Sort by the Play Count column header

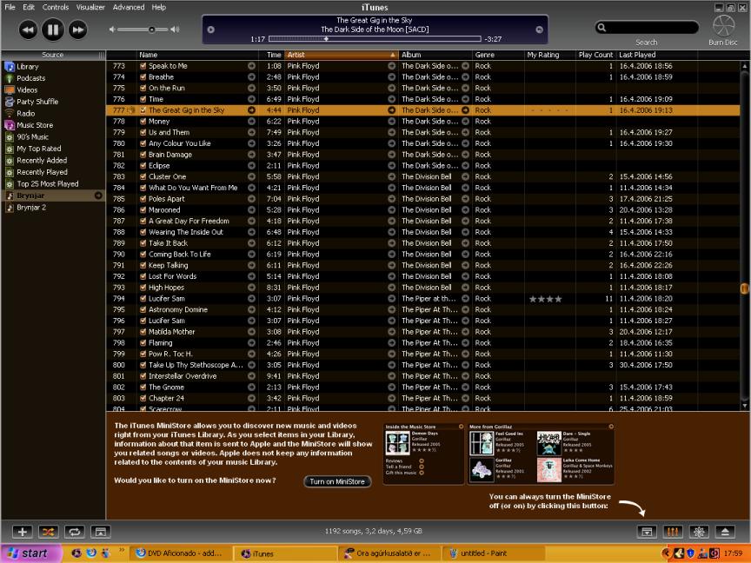coord(595,55)
